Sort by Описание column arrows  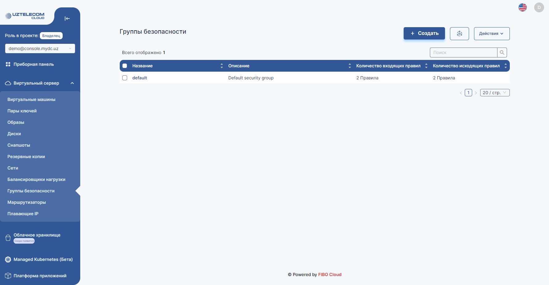click(x=350, y=66)
